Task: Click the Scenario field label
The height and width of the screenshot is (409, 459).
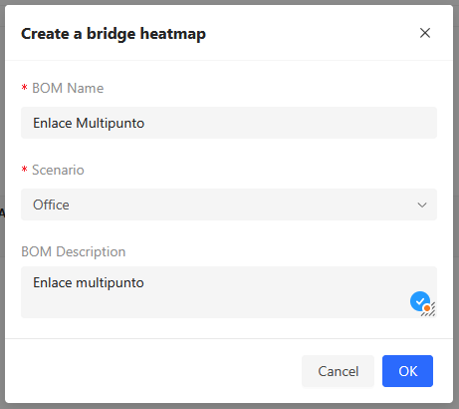Action: pyautogui.click(x=58, y=170)
